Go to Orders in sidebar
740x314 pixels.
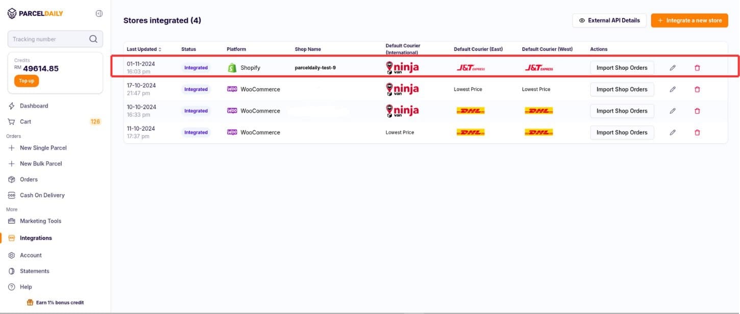[x=29, y=179]
